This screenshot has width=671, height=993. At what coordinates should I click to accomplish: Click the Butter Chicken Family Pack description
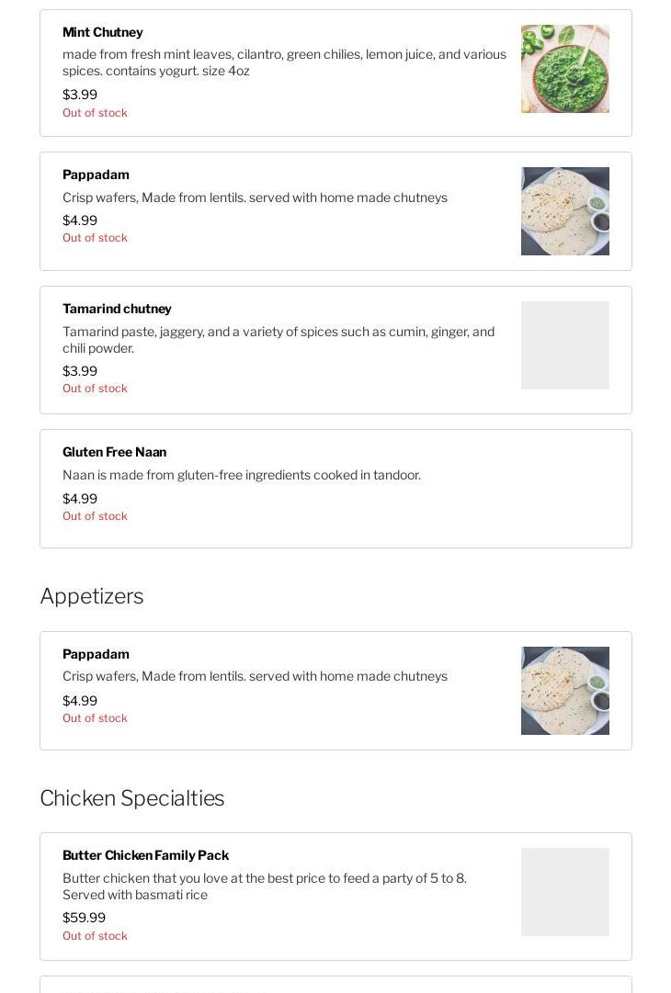(x=265, y=886)
